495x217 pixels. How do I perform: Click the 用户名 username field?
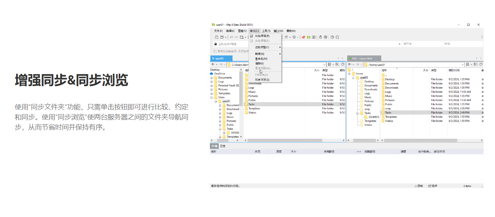(x=422, y=44)
